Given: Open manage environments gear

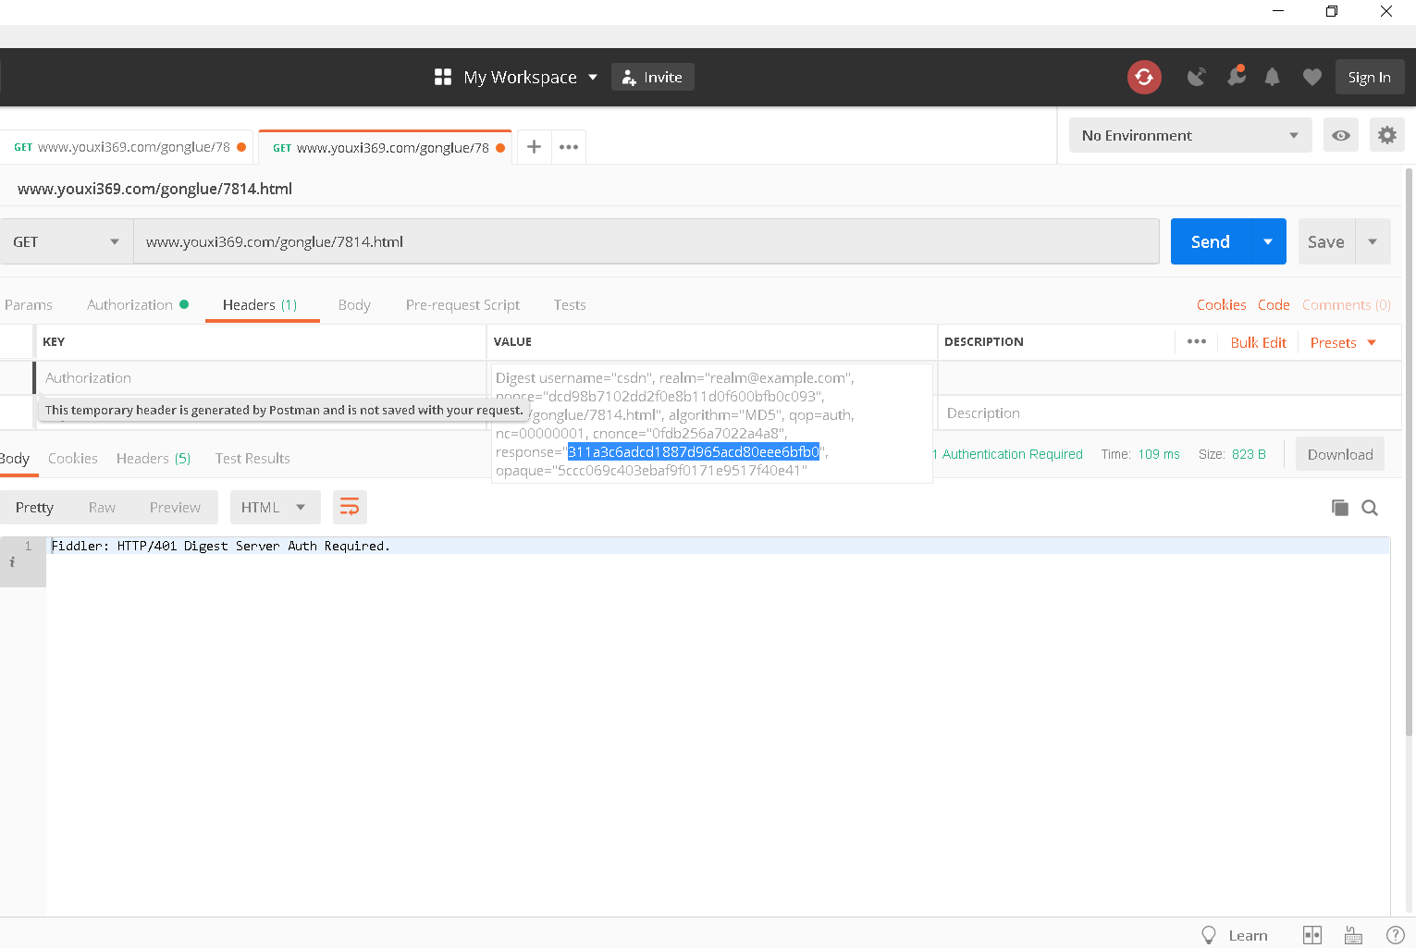Looking at the screenshot, I should [1386, 135].
